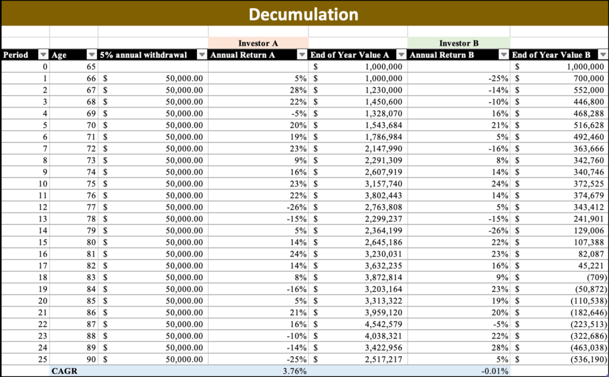This screenshot has width=609, height=377.
Task: Select the 700,000 value for Investor B
Action: coord(559,78)
